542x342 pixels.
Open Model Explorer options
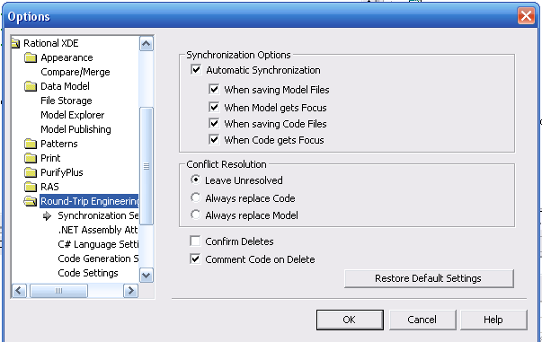73,115
